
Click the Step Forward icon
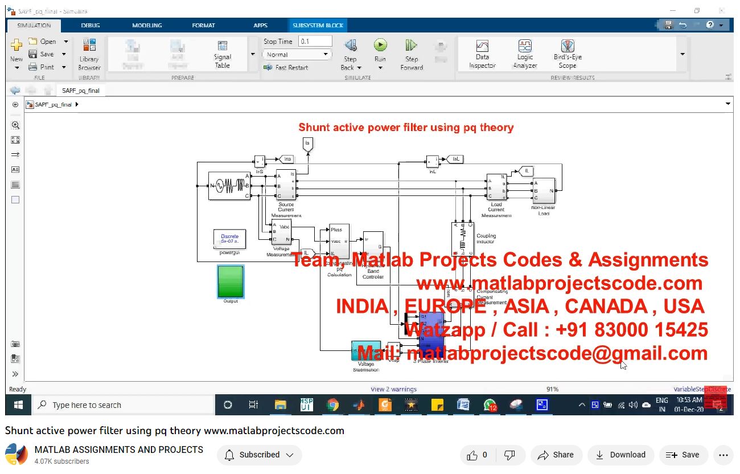point(412,46)
